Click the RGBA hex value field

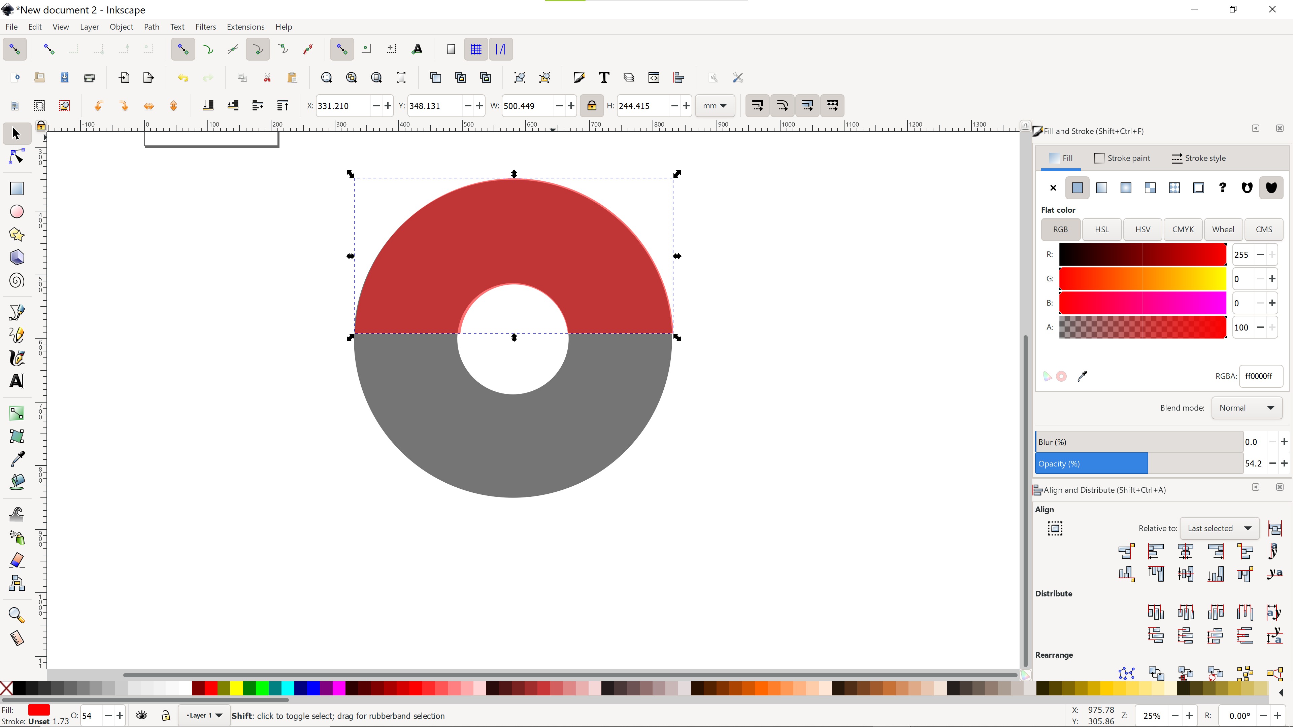1260,376
